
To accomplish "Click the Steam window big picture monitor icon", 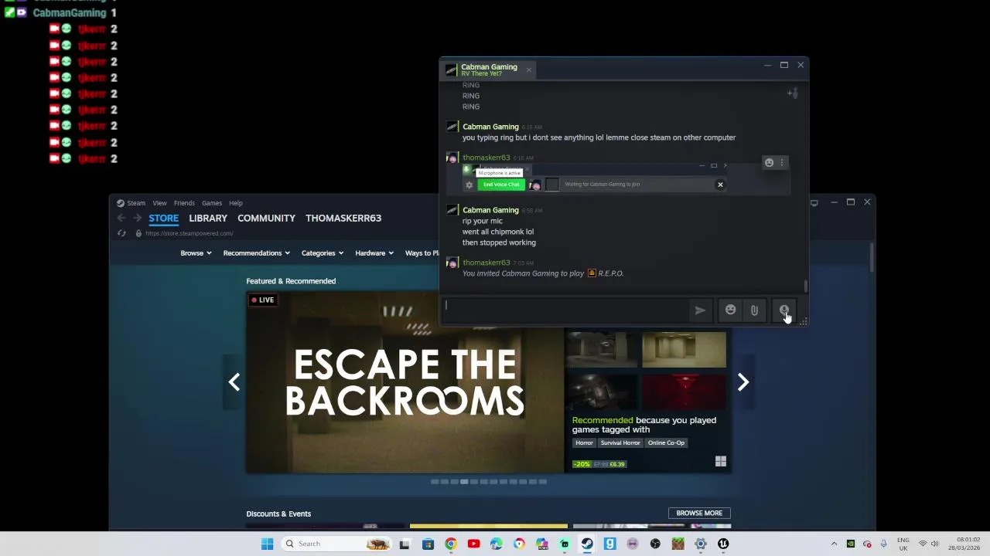I will [814, 202].
